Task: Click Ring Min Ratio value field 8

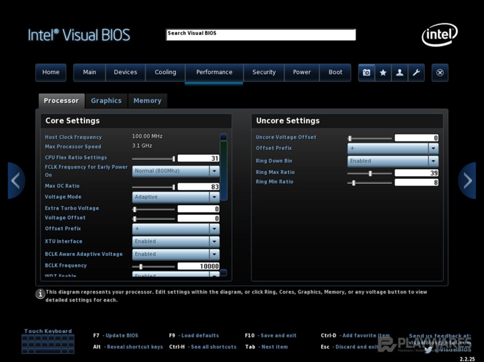Action: [x=417, y=182]
